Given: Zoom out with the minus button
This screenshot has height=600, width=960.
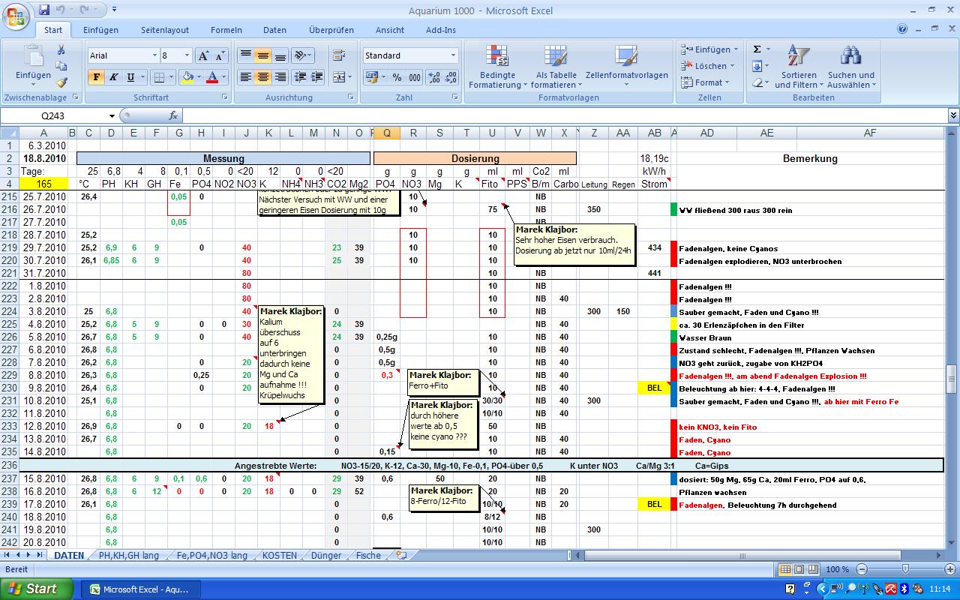Looking at the screenshot, I should pyautogui.click(x=862, y=569).
